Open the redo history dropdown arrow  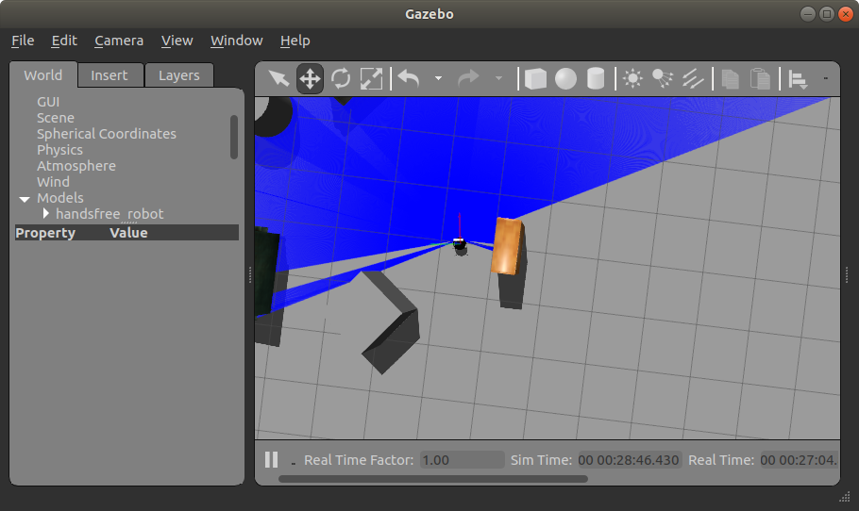[x=498, y=78]
